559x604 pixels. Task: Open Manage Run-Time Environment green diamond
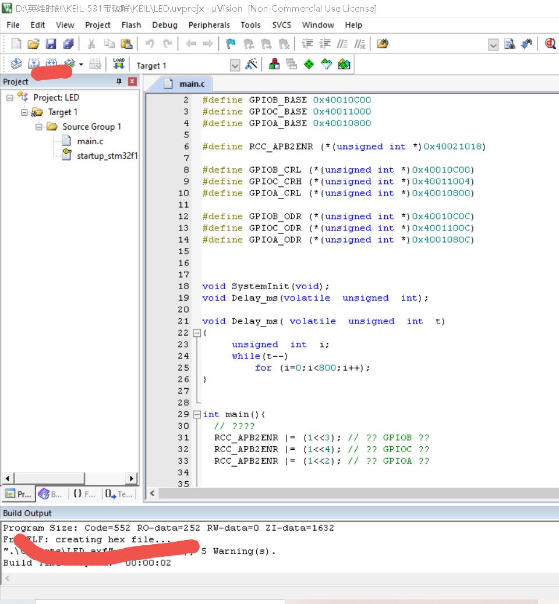(309, 64)
